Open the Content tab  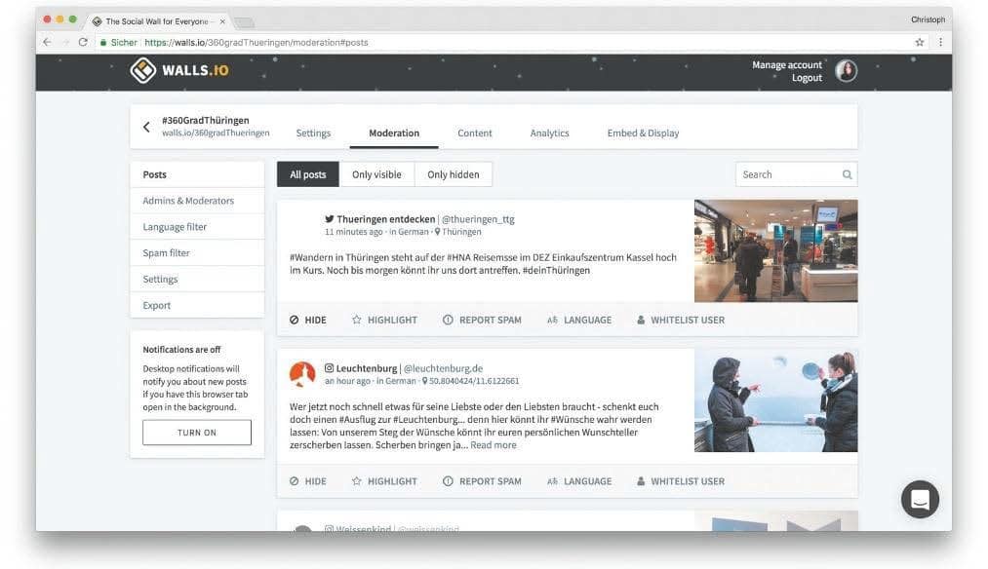[x=474, y=133]
